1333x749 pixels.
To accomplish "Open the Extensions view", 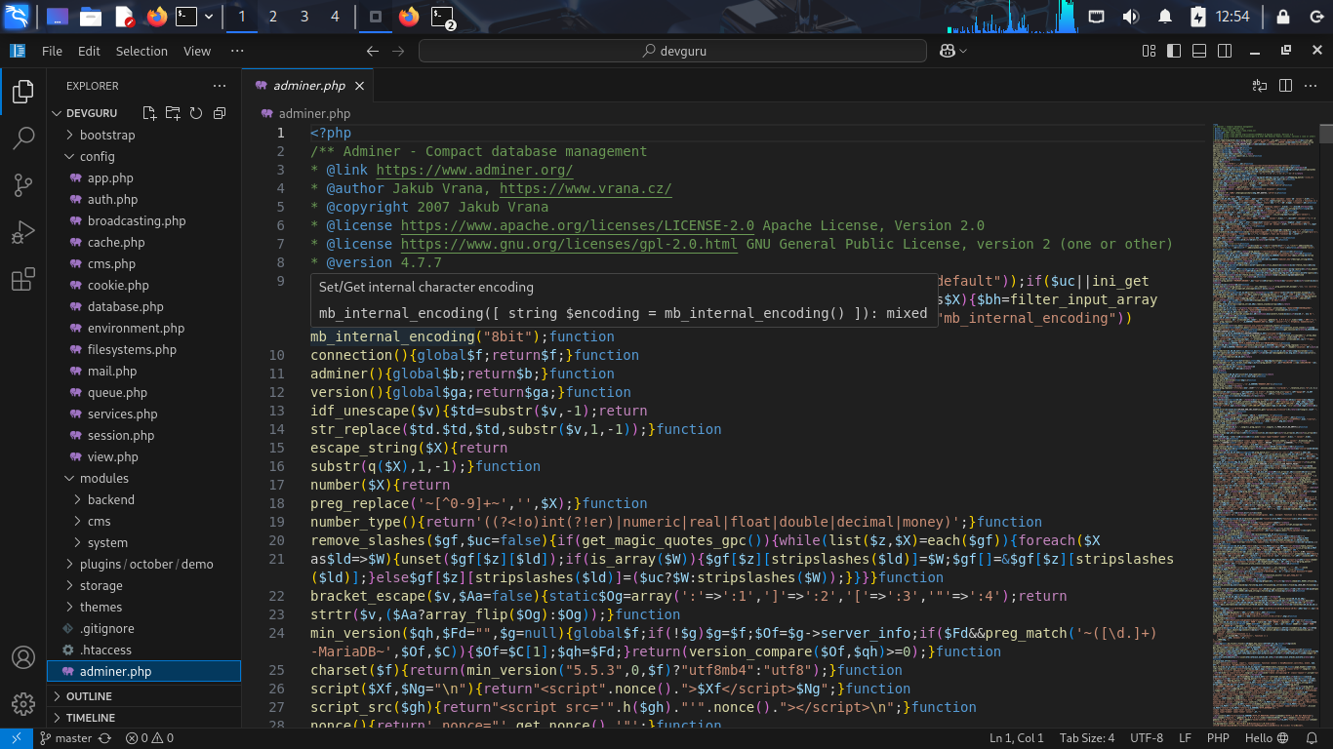I will click(x=23, y=280).
